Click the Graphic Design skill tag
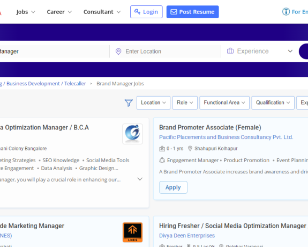 pos(99,168)
